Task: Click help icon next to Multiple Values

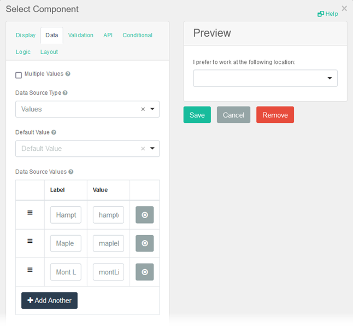Action: click(68, 74)
